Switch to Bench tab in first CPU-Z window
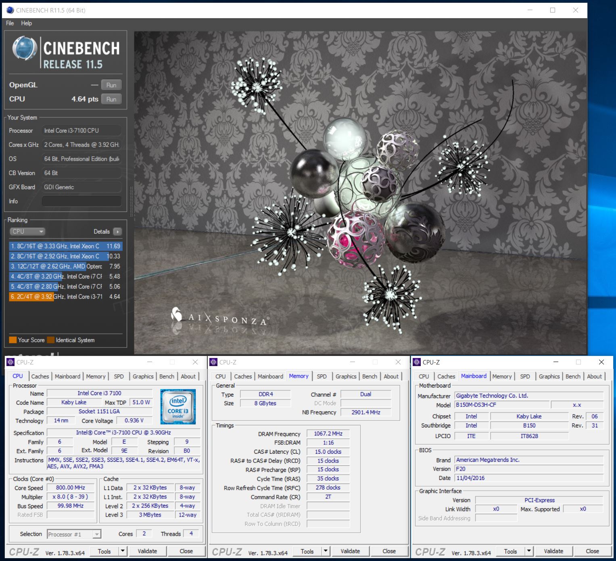 167,377
